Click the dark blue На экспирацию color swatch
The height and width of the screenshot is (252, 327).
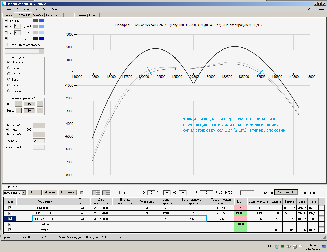click(x=42, y=39)
